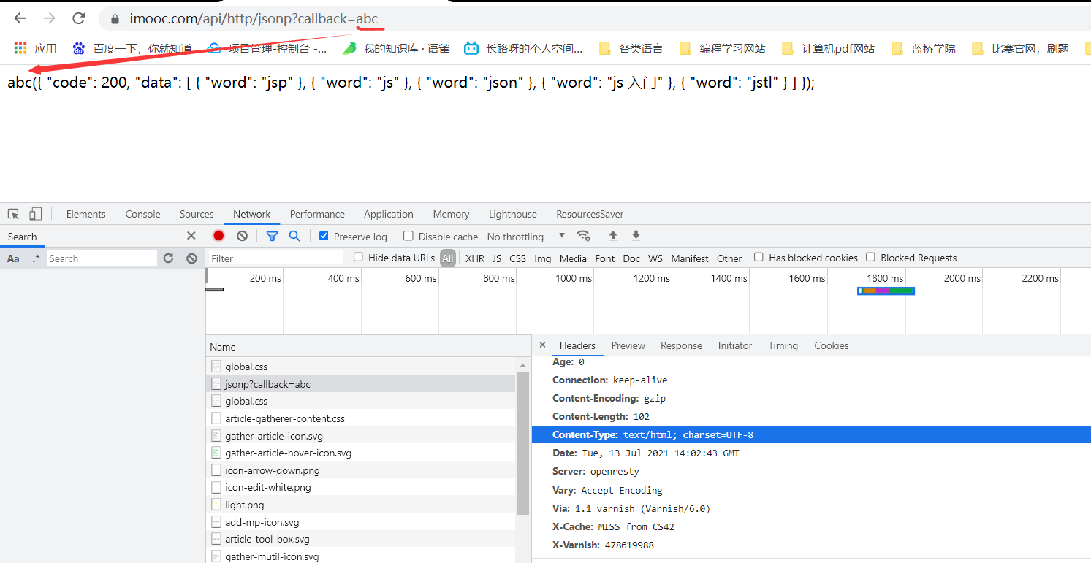
Task: Click the blue filter funnel icon
Action: pyautogui.click(x=272, y=236)
